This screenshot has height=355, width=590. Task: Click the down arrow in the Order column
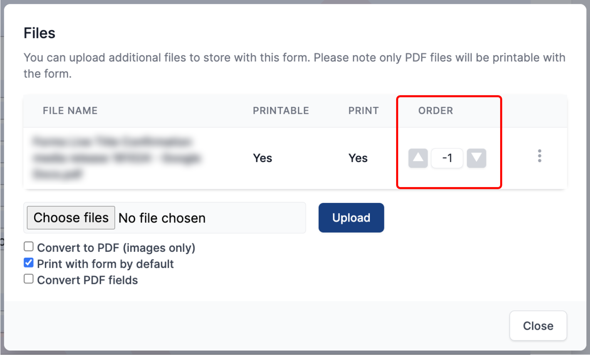(x=477, y=158)
